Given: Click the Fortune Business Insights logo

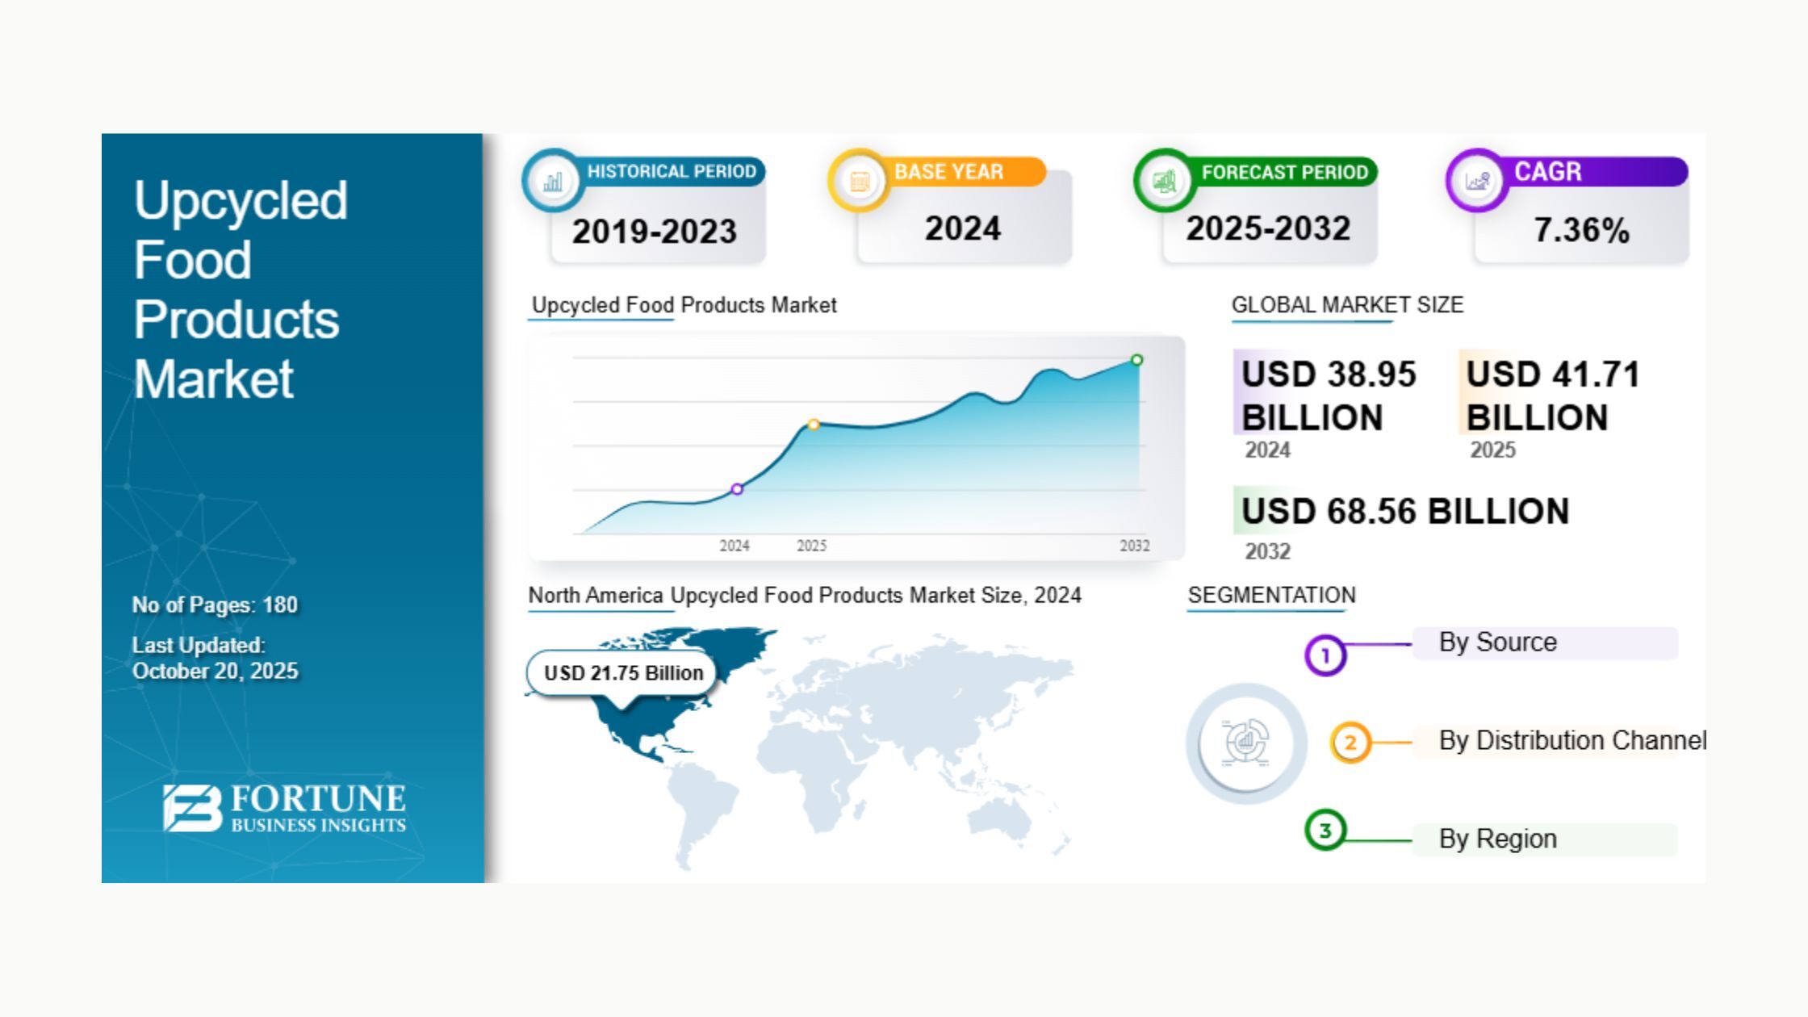Looking at the screenshot, I should (285, 808).
